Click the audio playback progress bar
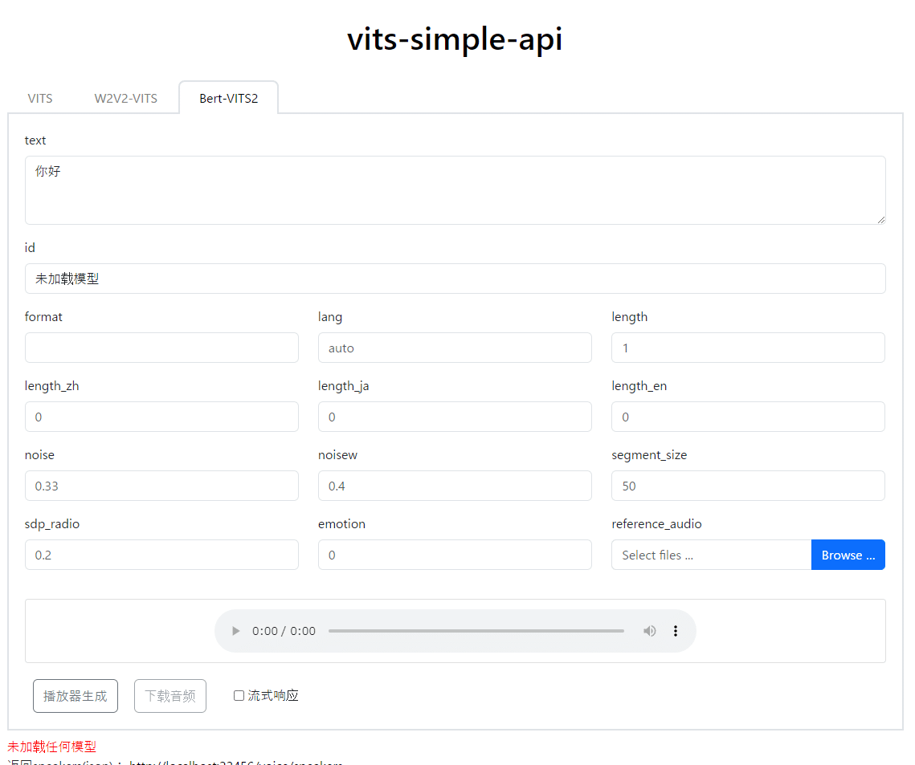This screenshot has height=765, width=915. pyautogui.click(x=476, y=631)
